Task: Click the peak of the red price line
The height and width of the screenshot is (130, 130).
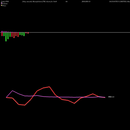Action: tap(49, 87)
